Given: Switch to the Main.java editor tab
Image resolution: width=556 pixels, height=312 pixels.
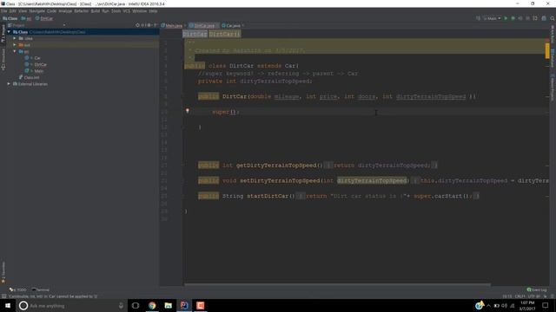Looking at the screenshot, I should coord(174,25).
